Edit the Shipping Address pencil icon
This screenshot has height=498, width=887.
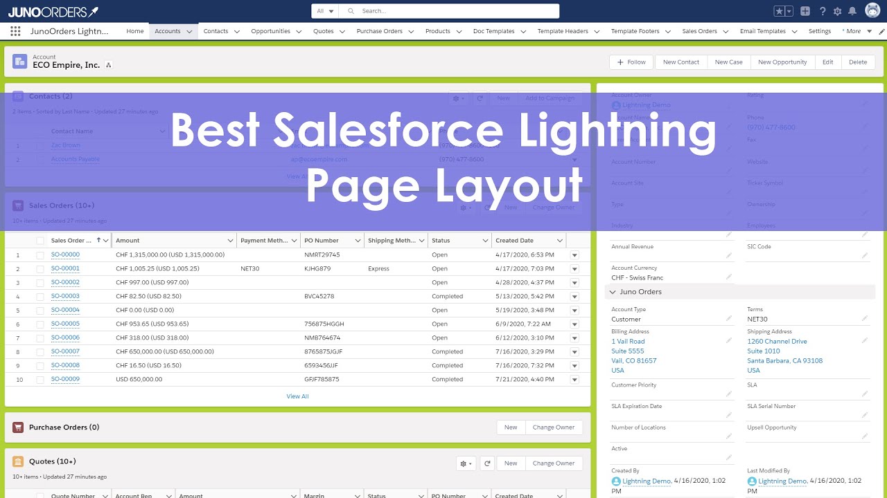click(x=864, y=340)
